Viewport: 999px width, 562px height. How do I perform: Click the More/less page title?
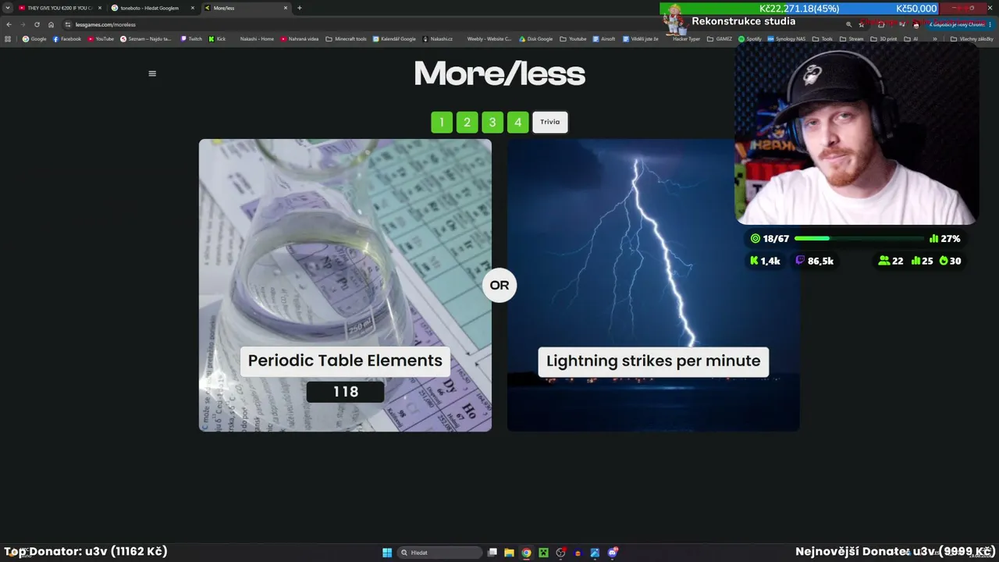coord(499,73)
